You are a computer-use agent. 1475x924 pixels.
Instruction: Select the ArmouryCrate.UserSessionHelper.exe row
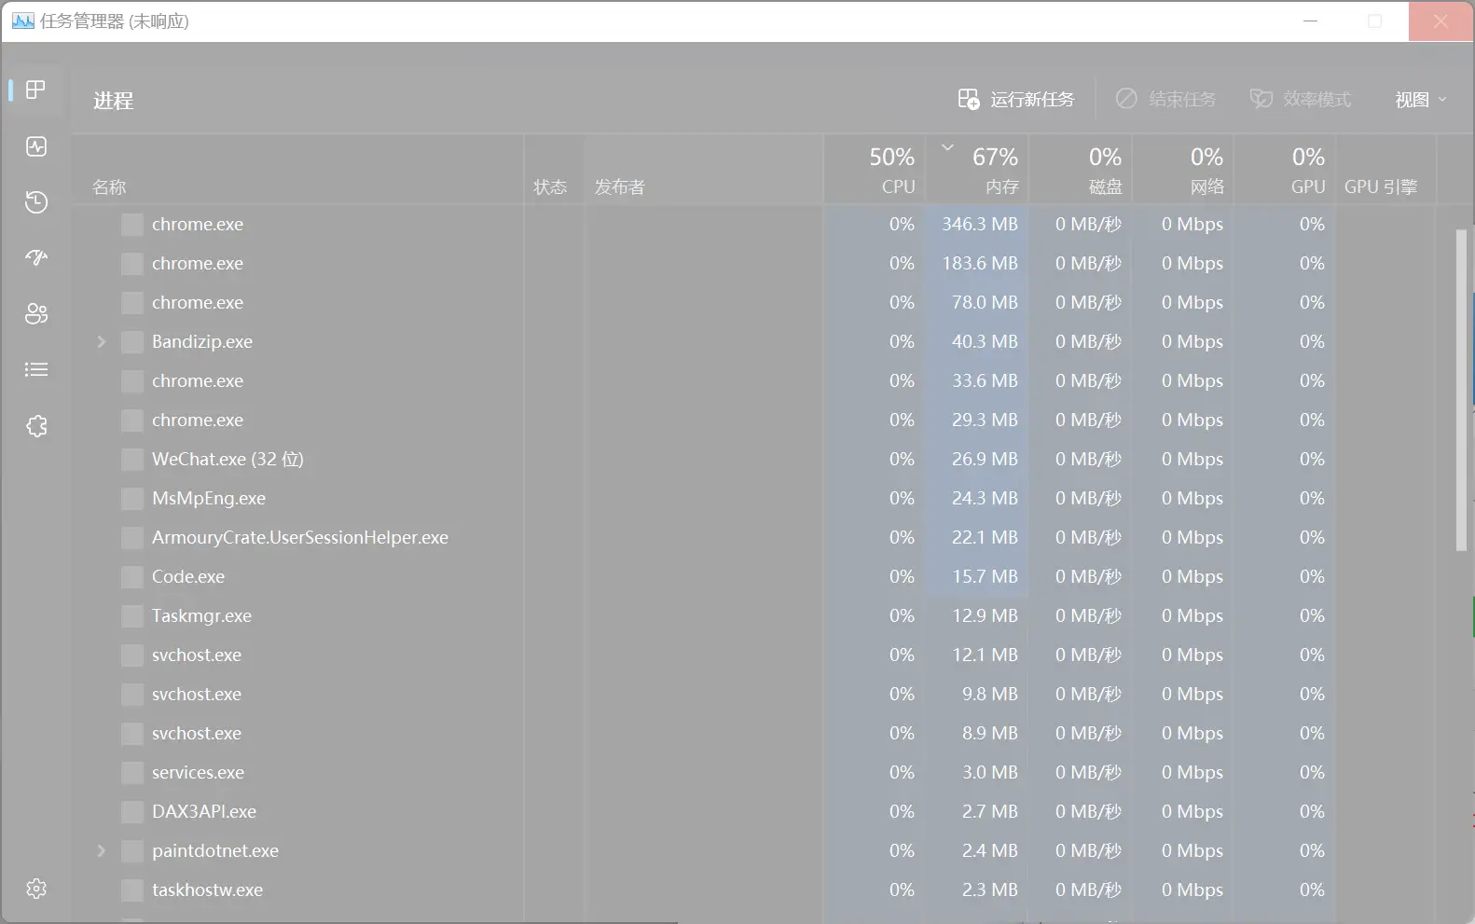click(x=753, y=538)
